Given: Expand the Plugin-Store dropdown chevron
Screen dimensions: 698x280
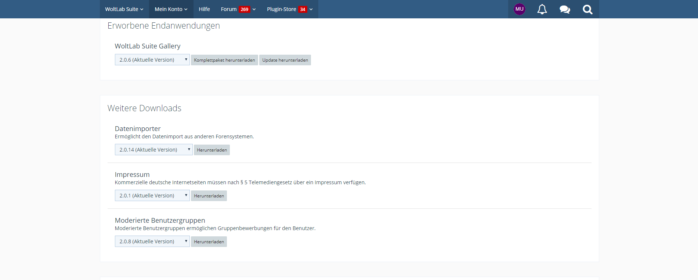Looking at the screenshot, I should click(311, 9).
